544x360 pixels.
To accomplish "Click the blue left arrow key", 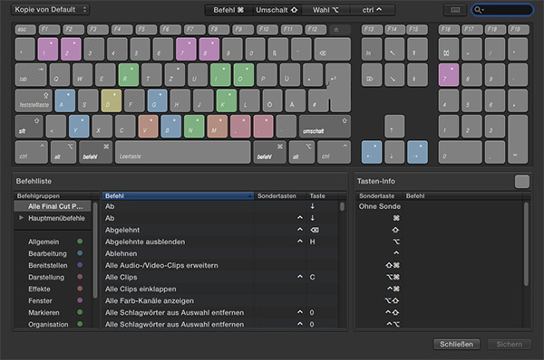I will pos(372,152).
